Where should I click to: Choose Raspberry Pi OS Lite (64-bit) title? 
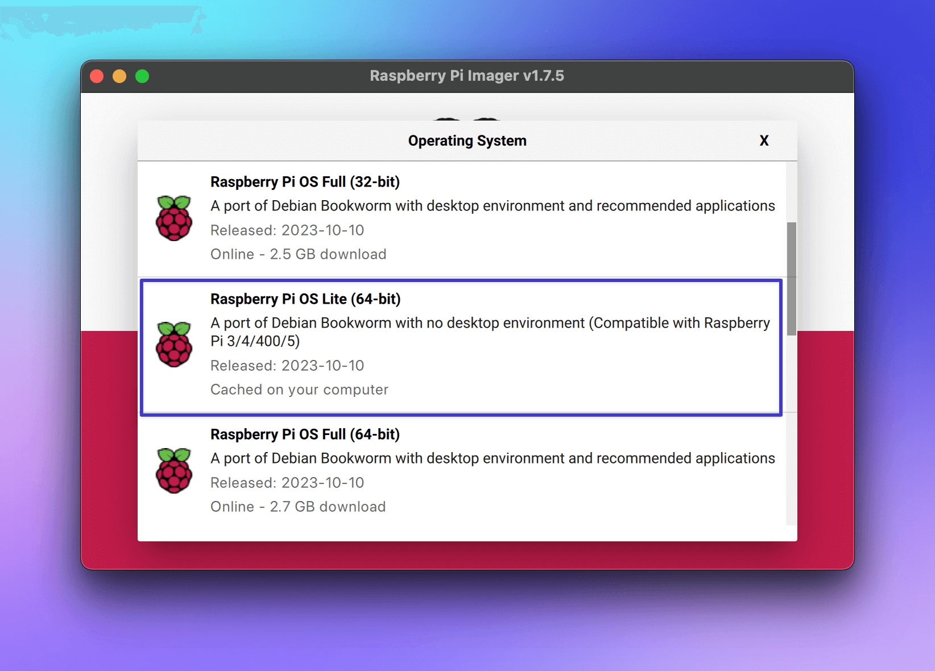point(305,299)
